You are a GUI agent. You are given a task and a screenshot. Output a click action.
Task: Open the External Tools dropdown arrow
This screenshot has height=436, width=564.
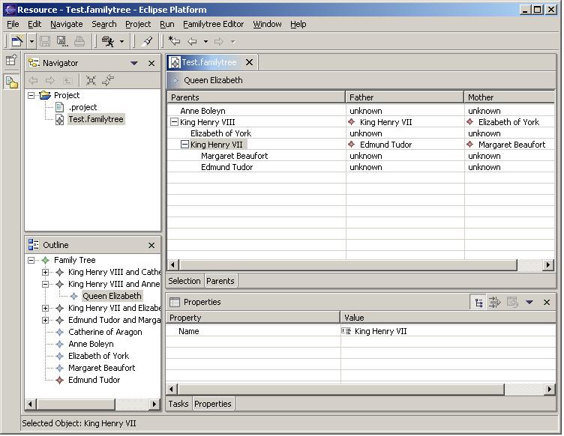pos(121,42)
